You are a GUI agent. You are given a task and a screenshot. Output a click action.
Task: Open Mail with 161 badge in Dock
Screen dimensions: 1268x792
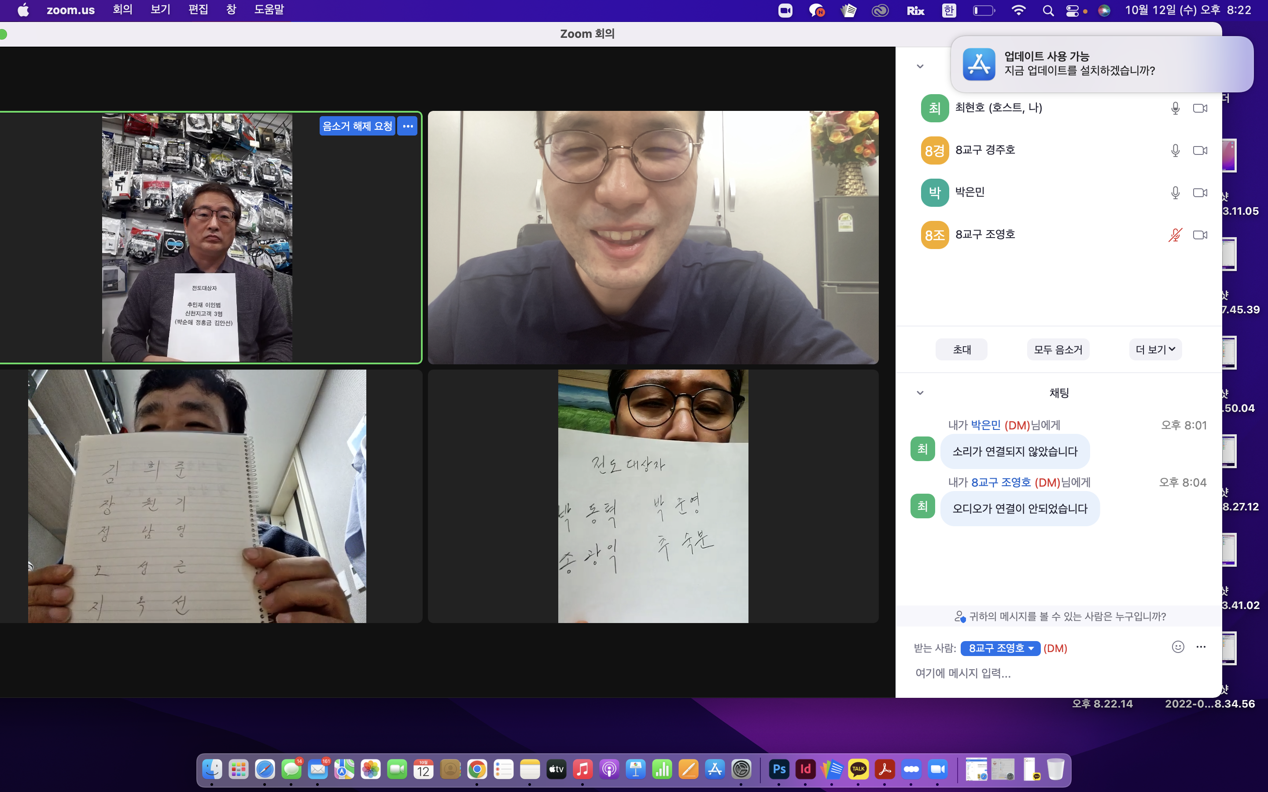pyautogui.click(x=318, y=769)
